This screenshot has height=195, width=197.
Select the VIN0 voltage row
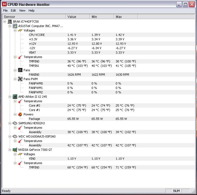click(x=112, y=159)
